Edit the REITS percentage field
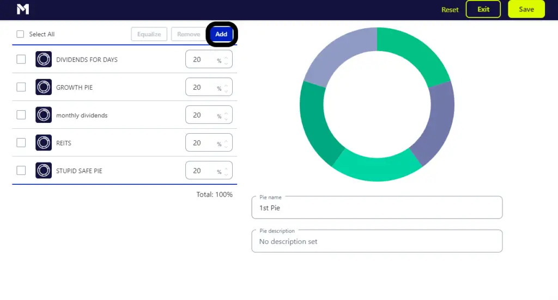The height and width of the screenshot is (300, 558). click(209, 143)
